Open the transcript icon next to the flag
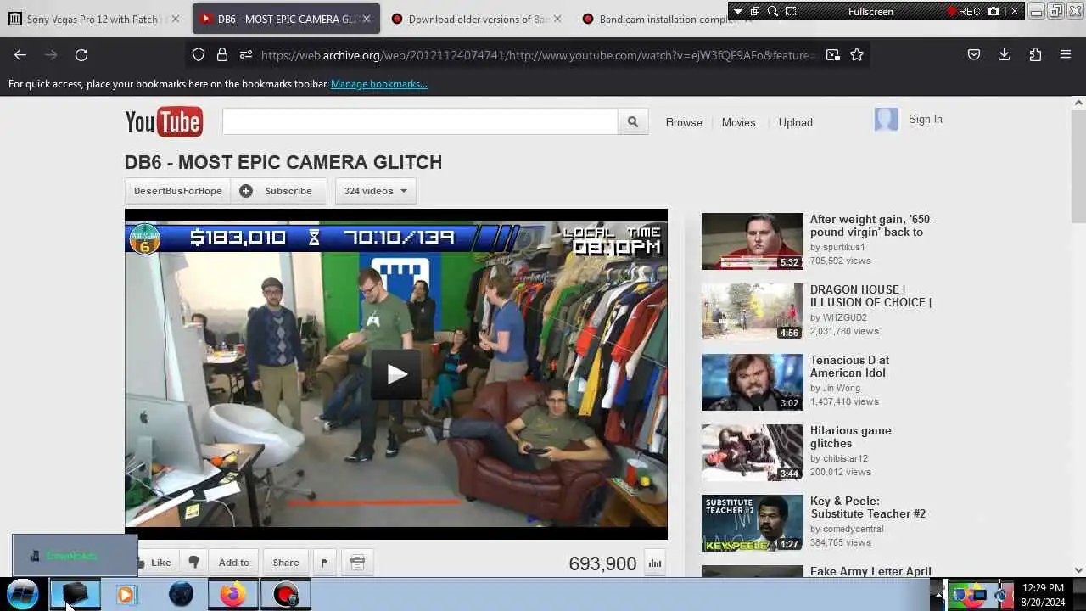 (x=357, y=562)
